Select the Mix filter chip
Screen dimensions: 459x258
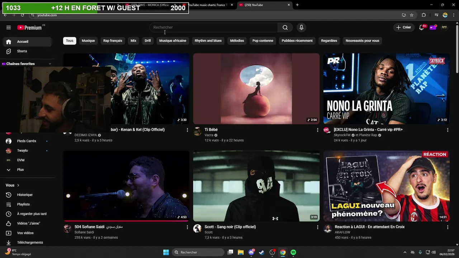[x=133, y=40]
